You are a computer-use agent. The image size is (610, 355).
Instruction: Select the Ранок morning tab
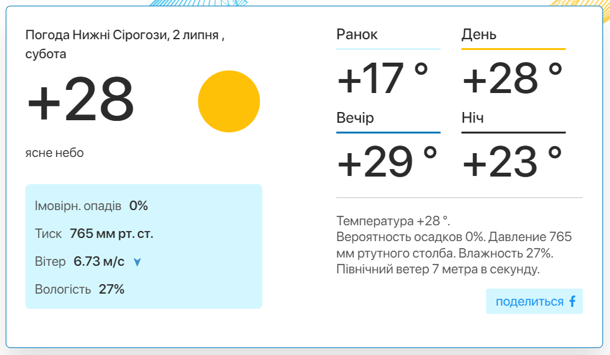357,34
